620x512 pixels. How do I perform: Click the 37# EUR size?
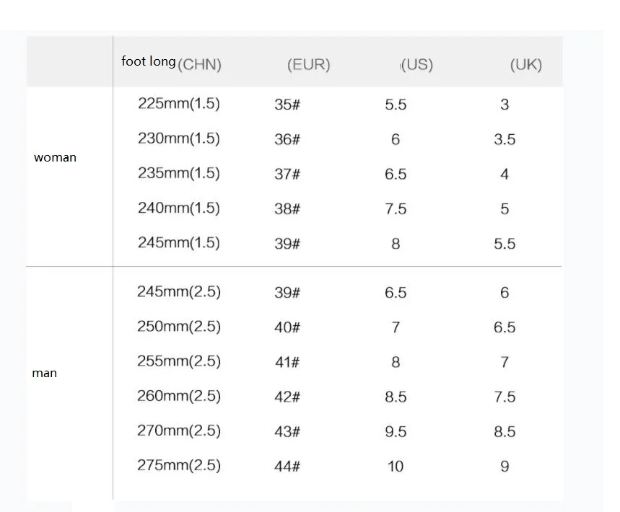[x=287, y=174]
